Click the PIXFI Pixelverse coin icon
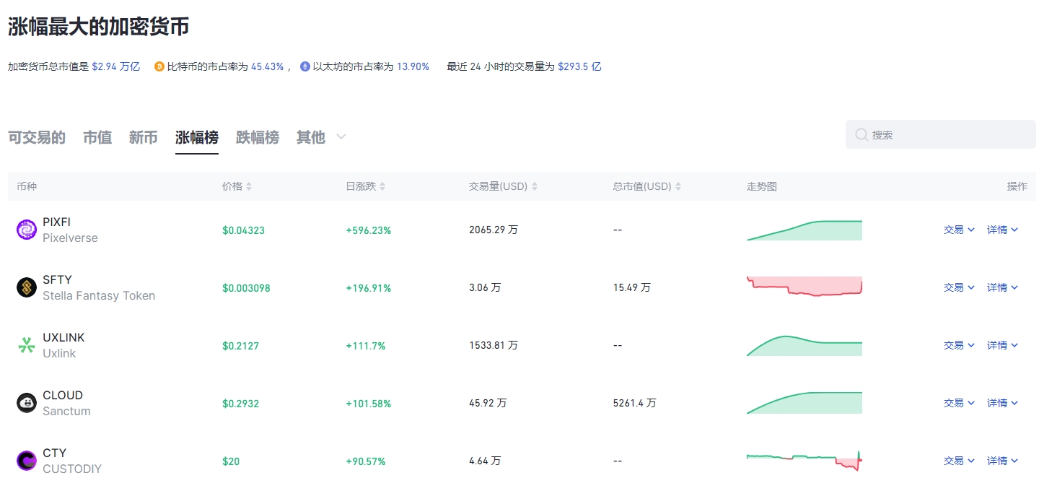The height and width of the screenshot is (491, 1039). point(27,230)
